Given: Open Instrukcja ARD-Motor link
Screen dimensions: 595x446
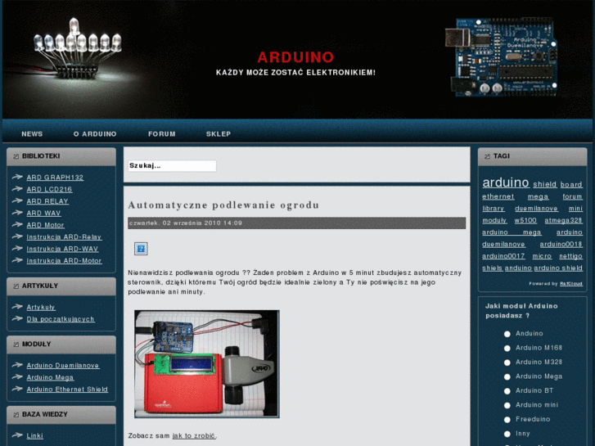Looking at the screenshot, I should (x=64, y=261).
